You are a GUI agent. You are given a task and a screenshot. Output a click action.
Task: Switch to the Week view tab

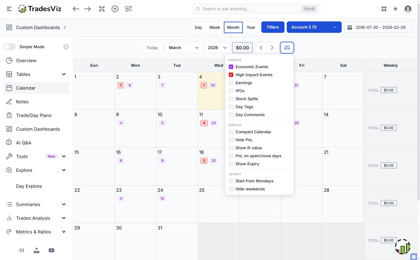214,27
